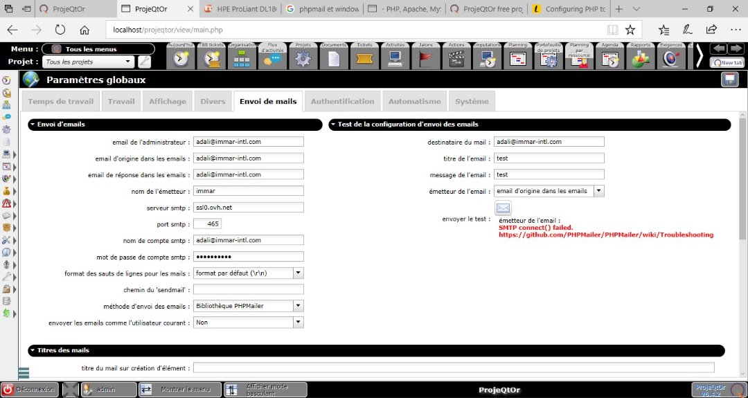Send test email via envelope icon
This screenshot has width=748, height=398.
(503, 208)
